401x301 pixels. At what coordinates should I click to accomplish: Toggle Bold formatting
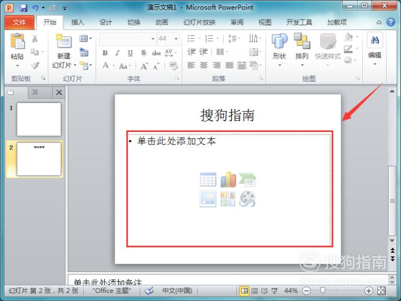pos(105,53)
